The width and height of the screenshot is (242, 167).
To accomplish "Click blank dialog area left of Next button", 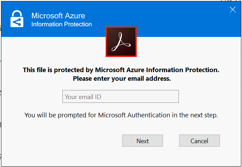I will point(69,141).
